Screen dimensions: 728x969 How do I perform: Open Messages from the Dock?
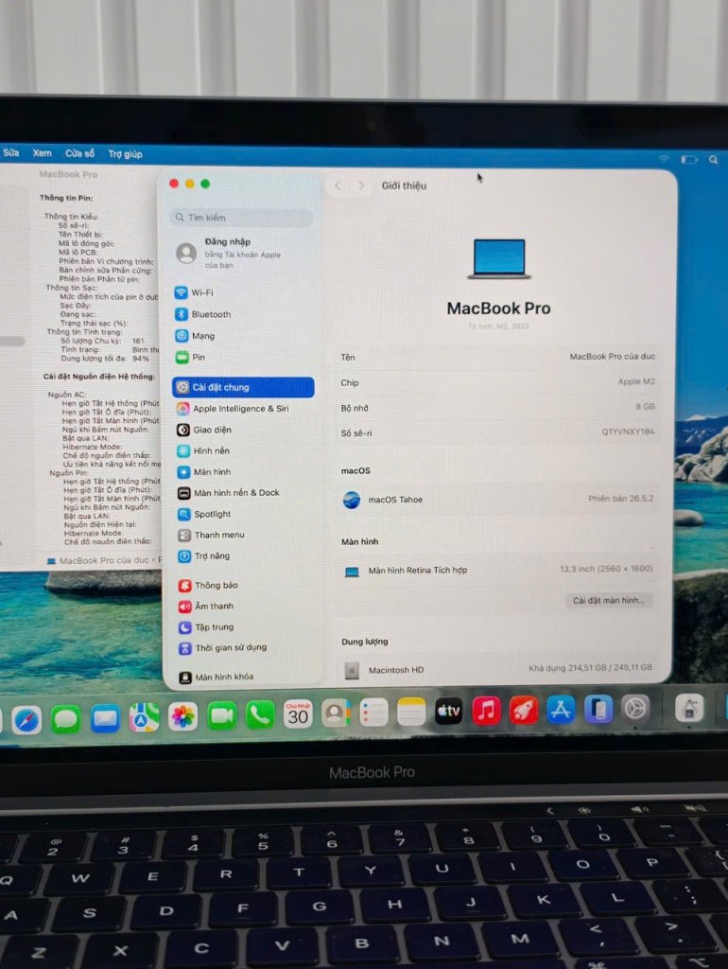(x=66, y=719)
